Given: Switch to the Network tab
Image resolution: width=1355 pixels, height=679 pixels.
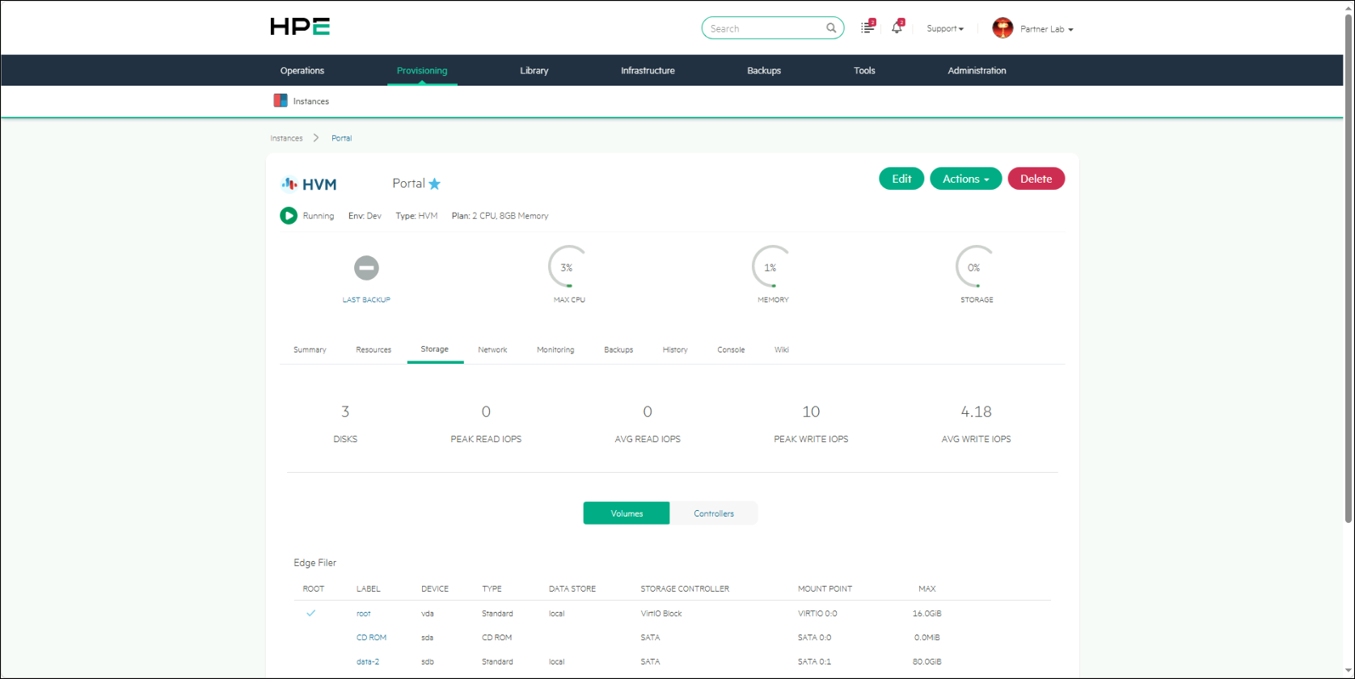Looking at the screenshot, I should (x=492, y=350).
